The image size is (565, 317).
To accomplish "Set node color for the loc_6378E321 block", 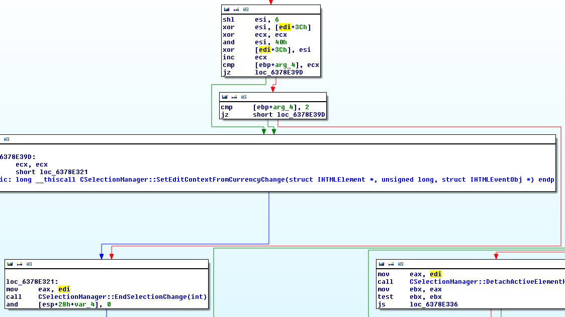I will pos(10,264).
